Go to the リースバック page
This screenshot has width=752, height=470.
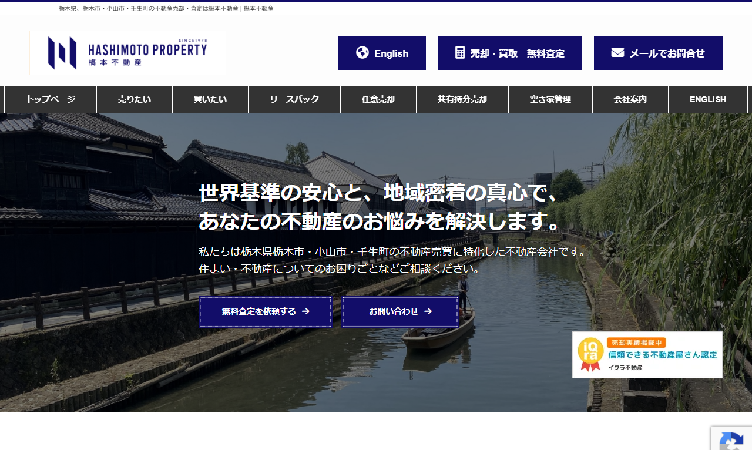pyautogui.click(x=294, y=99)
